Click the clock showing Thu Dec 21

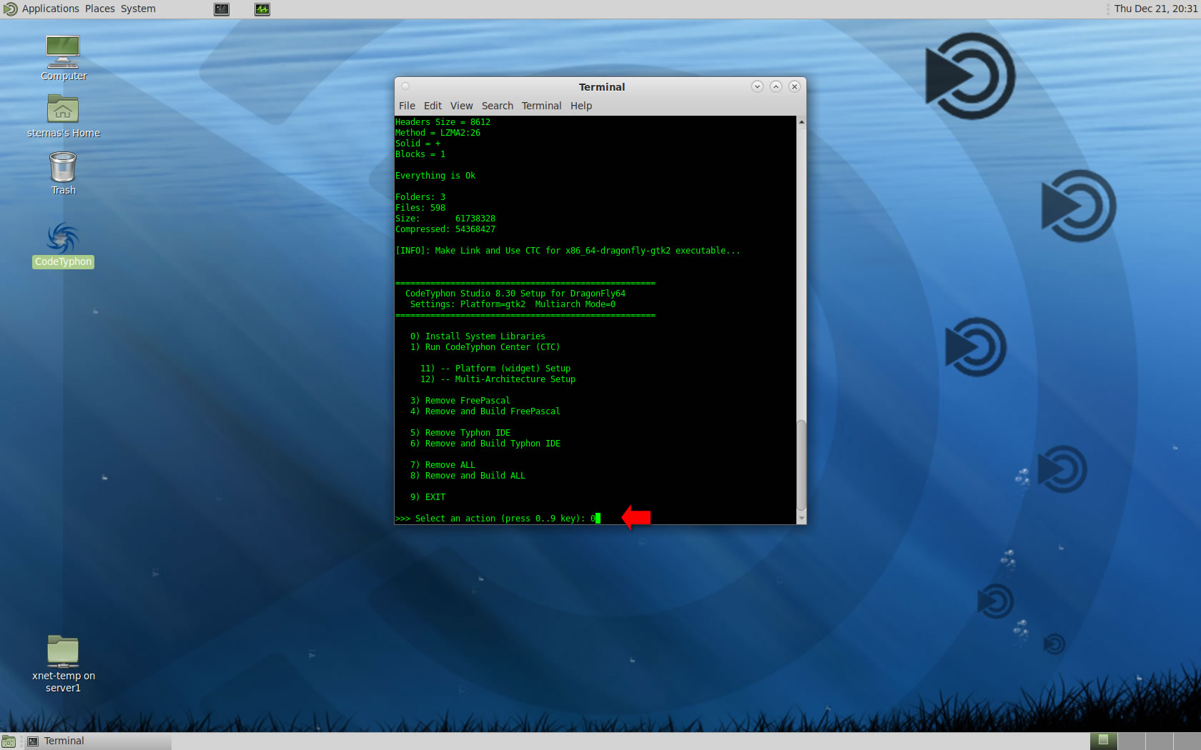[1155, 9]
